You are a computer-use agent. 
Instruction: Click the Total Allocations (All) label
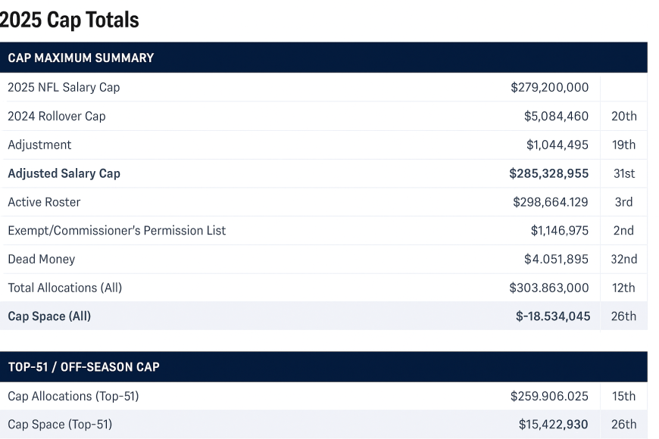click(x=64, y=288)
